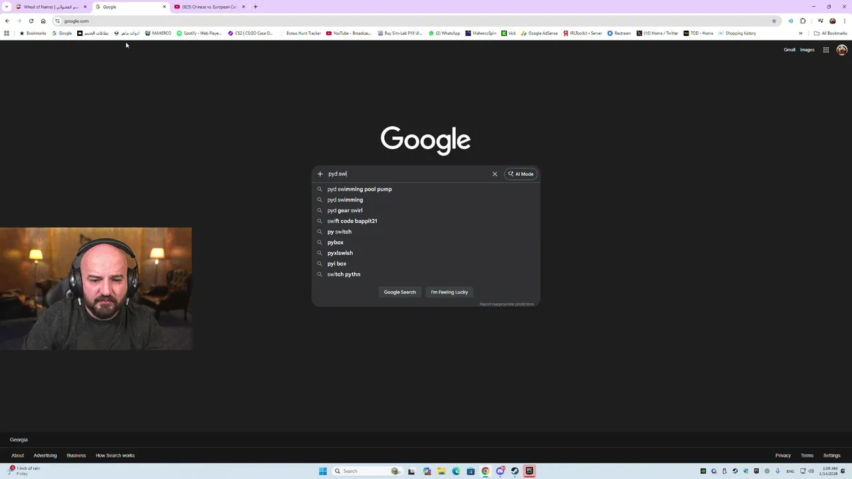Close the Chinese vs. European Car tab
The width and height of the screenshot is (852, 479).
(x=244, y=7)
